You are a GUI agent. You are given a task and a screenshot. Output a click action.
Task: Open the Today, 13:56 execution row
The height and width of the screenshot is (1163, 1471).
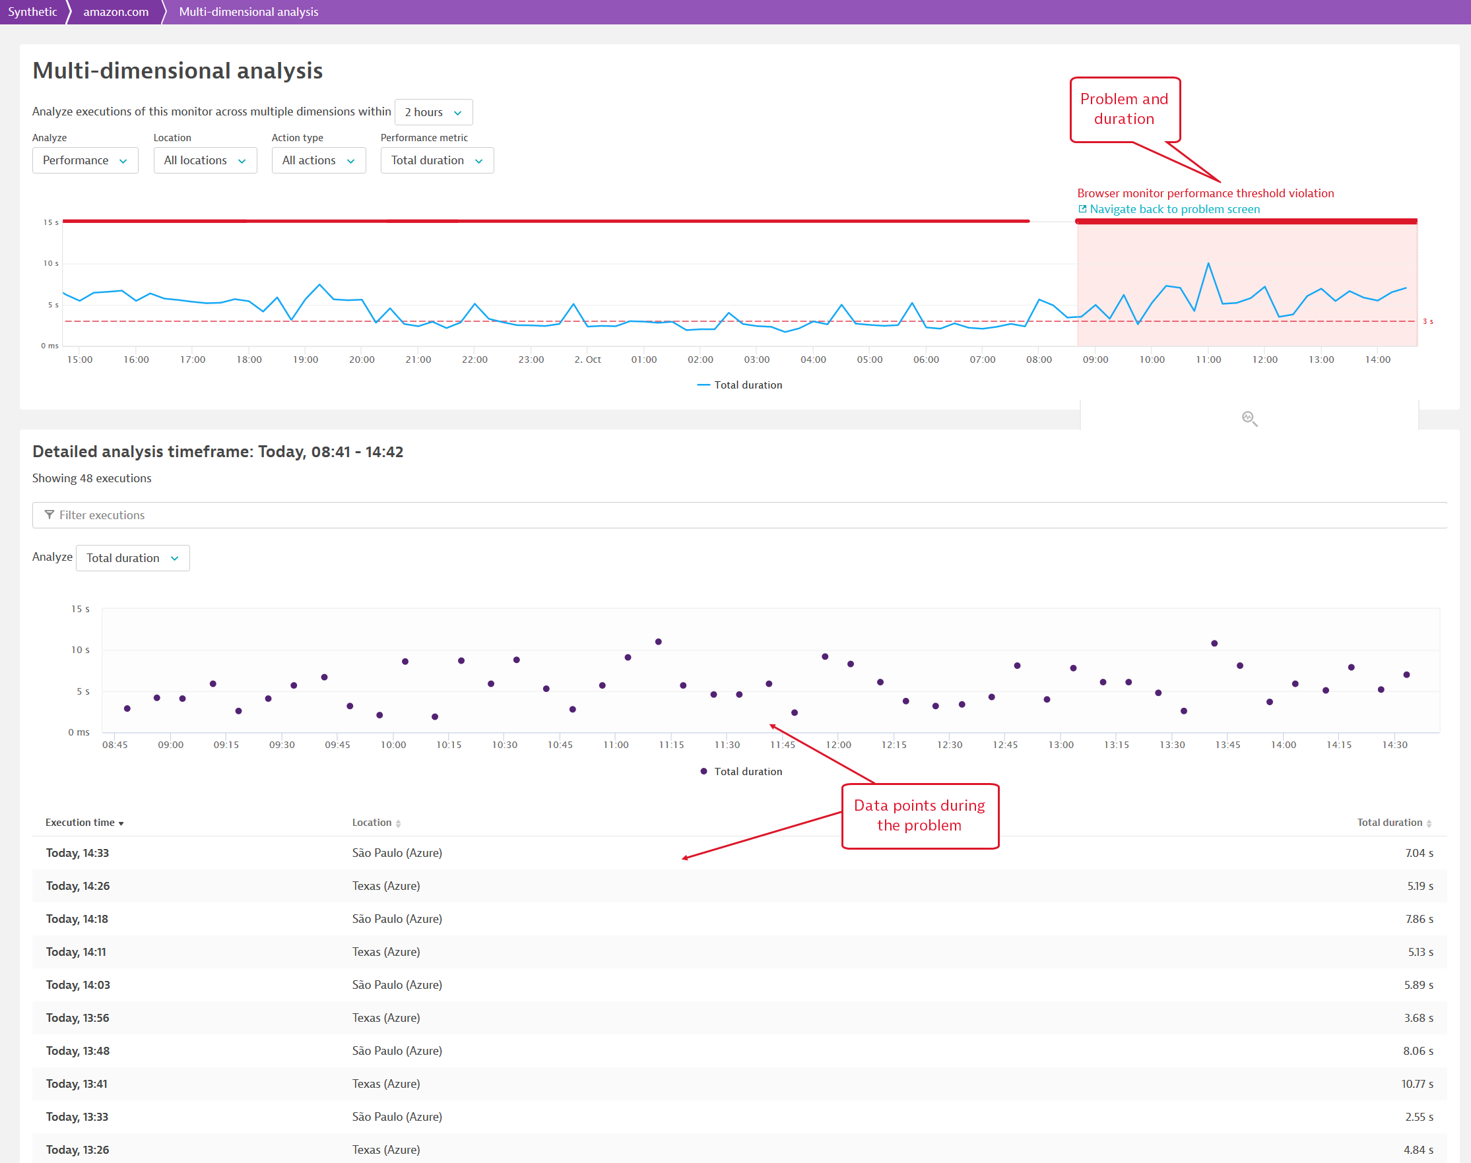740,1018
